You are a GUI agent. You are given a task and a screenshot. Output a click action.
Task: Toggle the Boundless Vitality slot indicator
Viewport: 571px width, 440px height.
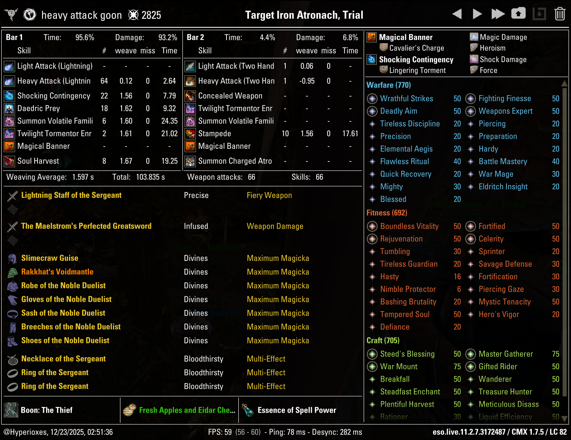click(x=372, y=226)
